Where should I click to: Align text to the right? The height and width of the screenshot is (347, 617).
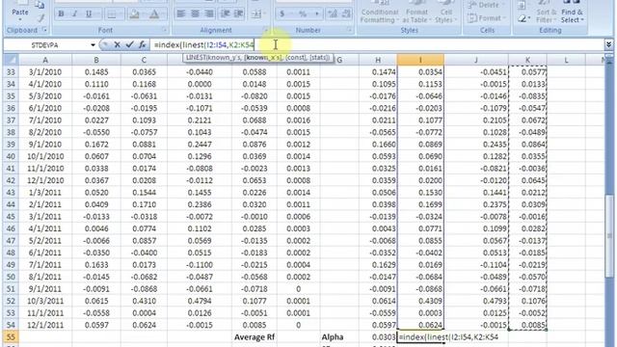click(209, 14)
